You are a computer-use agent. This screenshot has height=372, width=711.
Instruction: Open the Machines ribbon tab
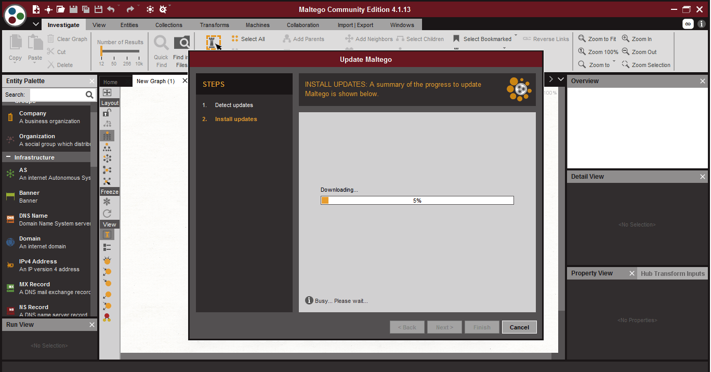(258, 25)
